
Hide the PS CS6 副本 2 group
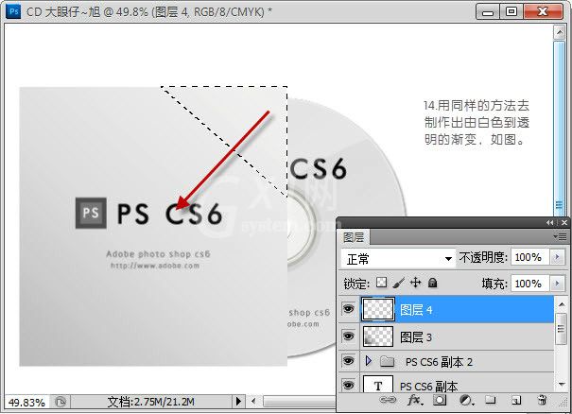[348, 361]
